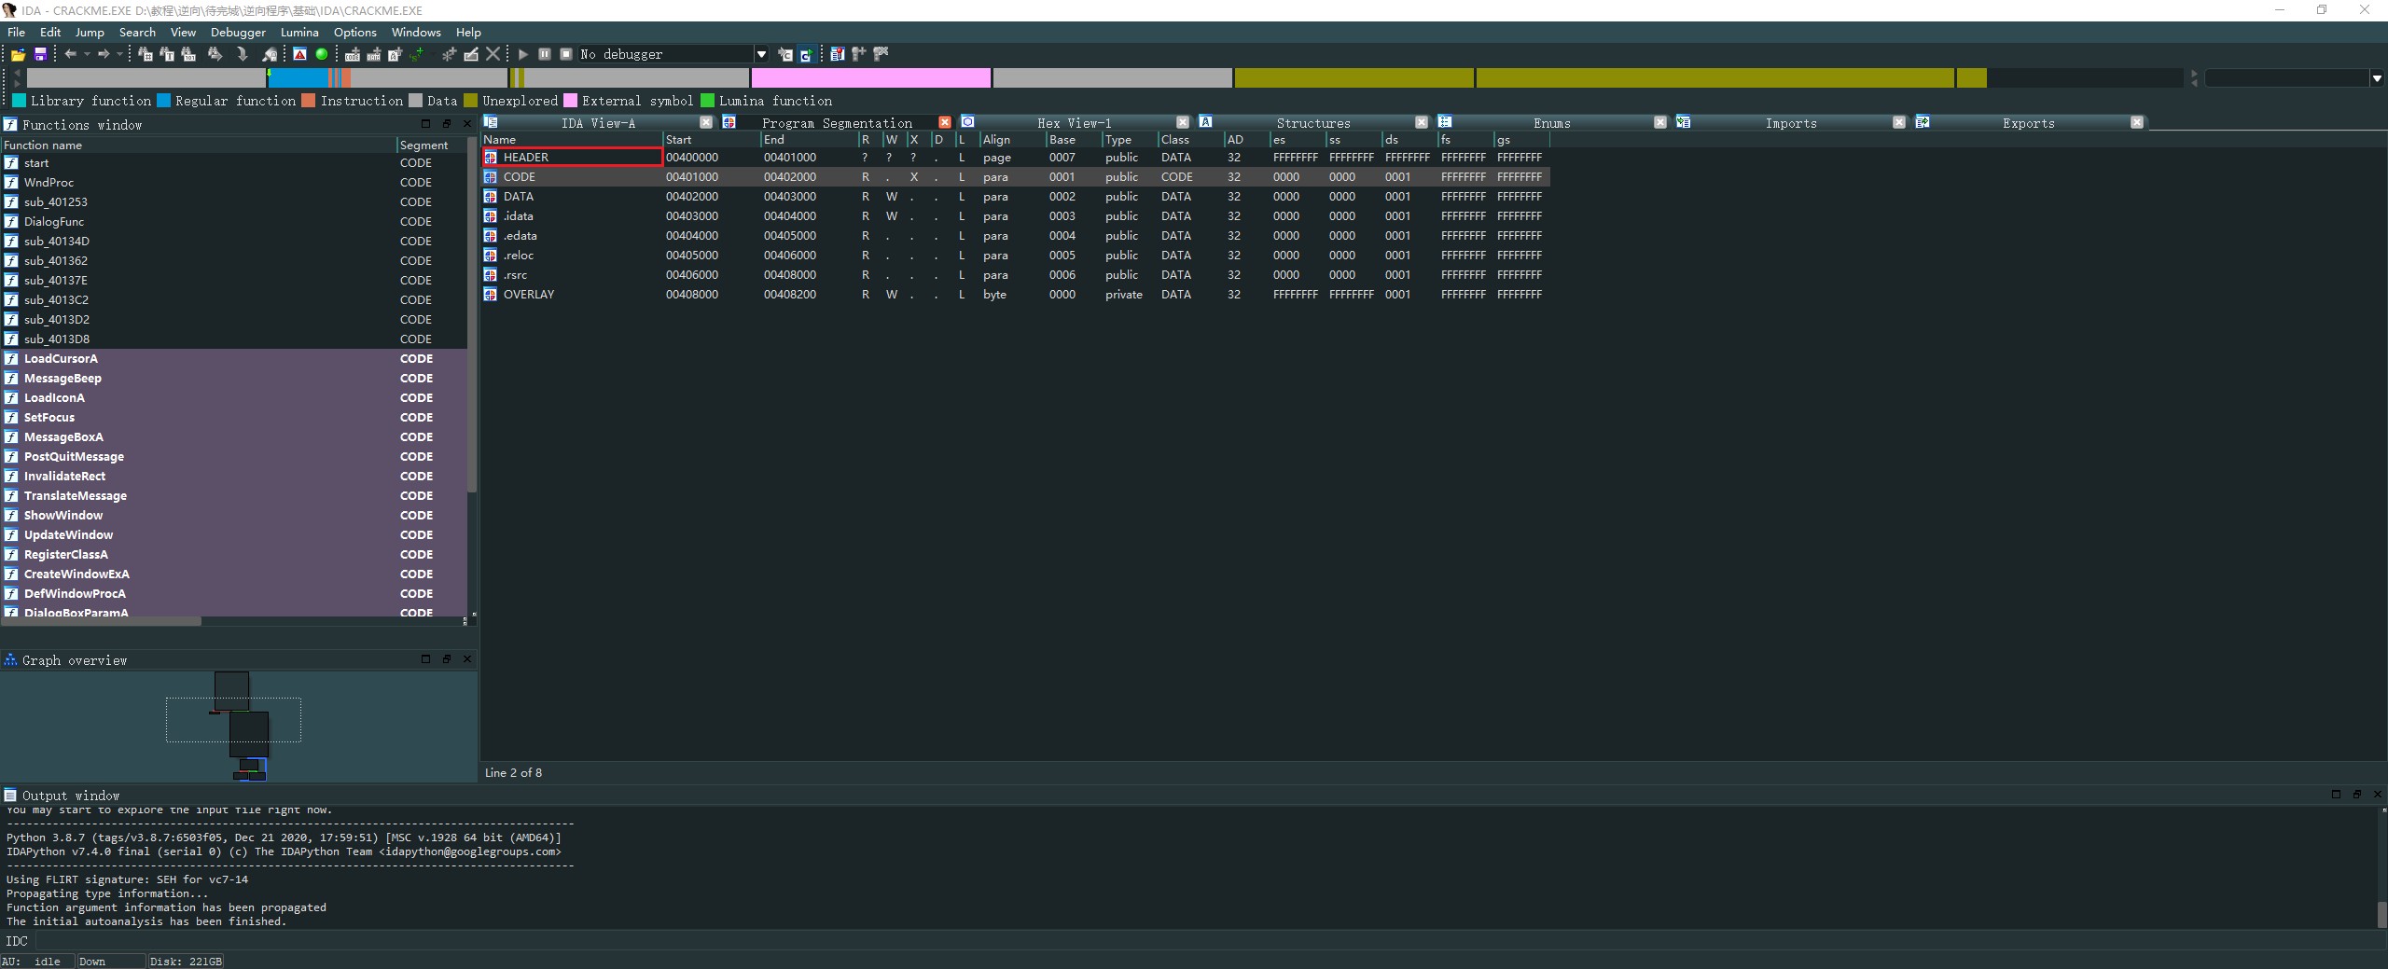Switch to the IDA View-A tab
The height and width of the screenshot is (969, 2388).
pos(598,123)
